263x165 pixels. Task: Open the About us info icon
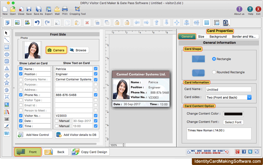[x=239, y=9]
